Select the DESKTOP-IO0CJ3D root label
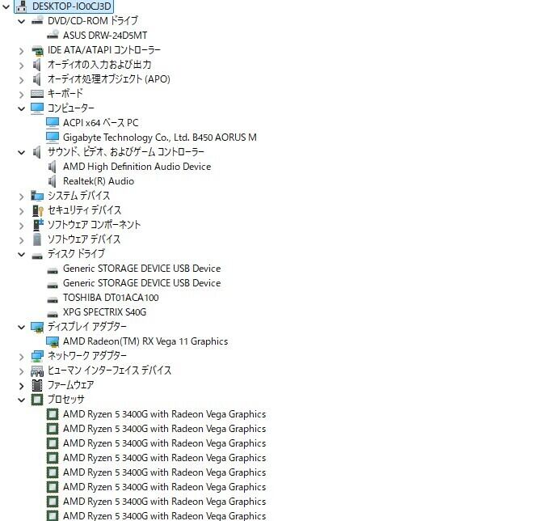 pyautogui.click(x=72, y=6)
